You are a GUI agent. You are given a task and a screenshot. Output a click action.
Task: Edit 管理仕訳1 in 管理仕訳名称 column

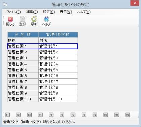click(x=58, y=46)
